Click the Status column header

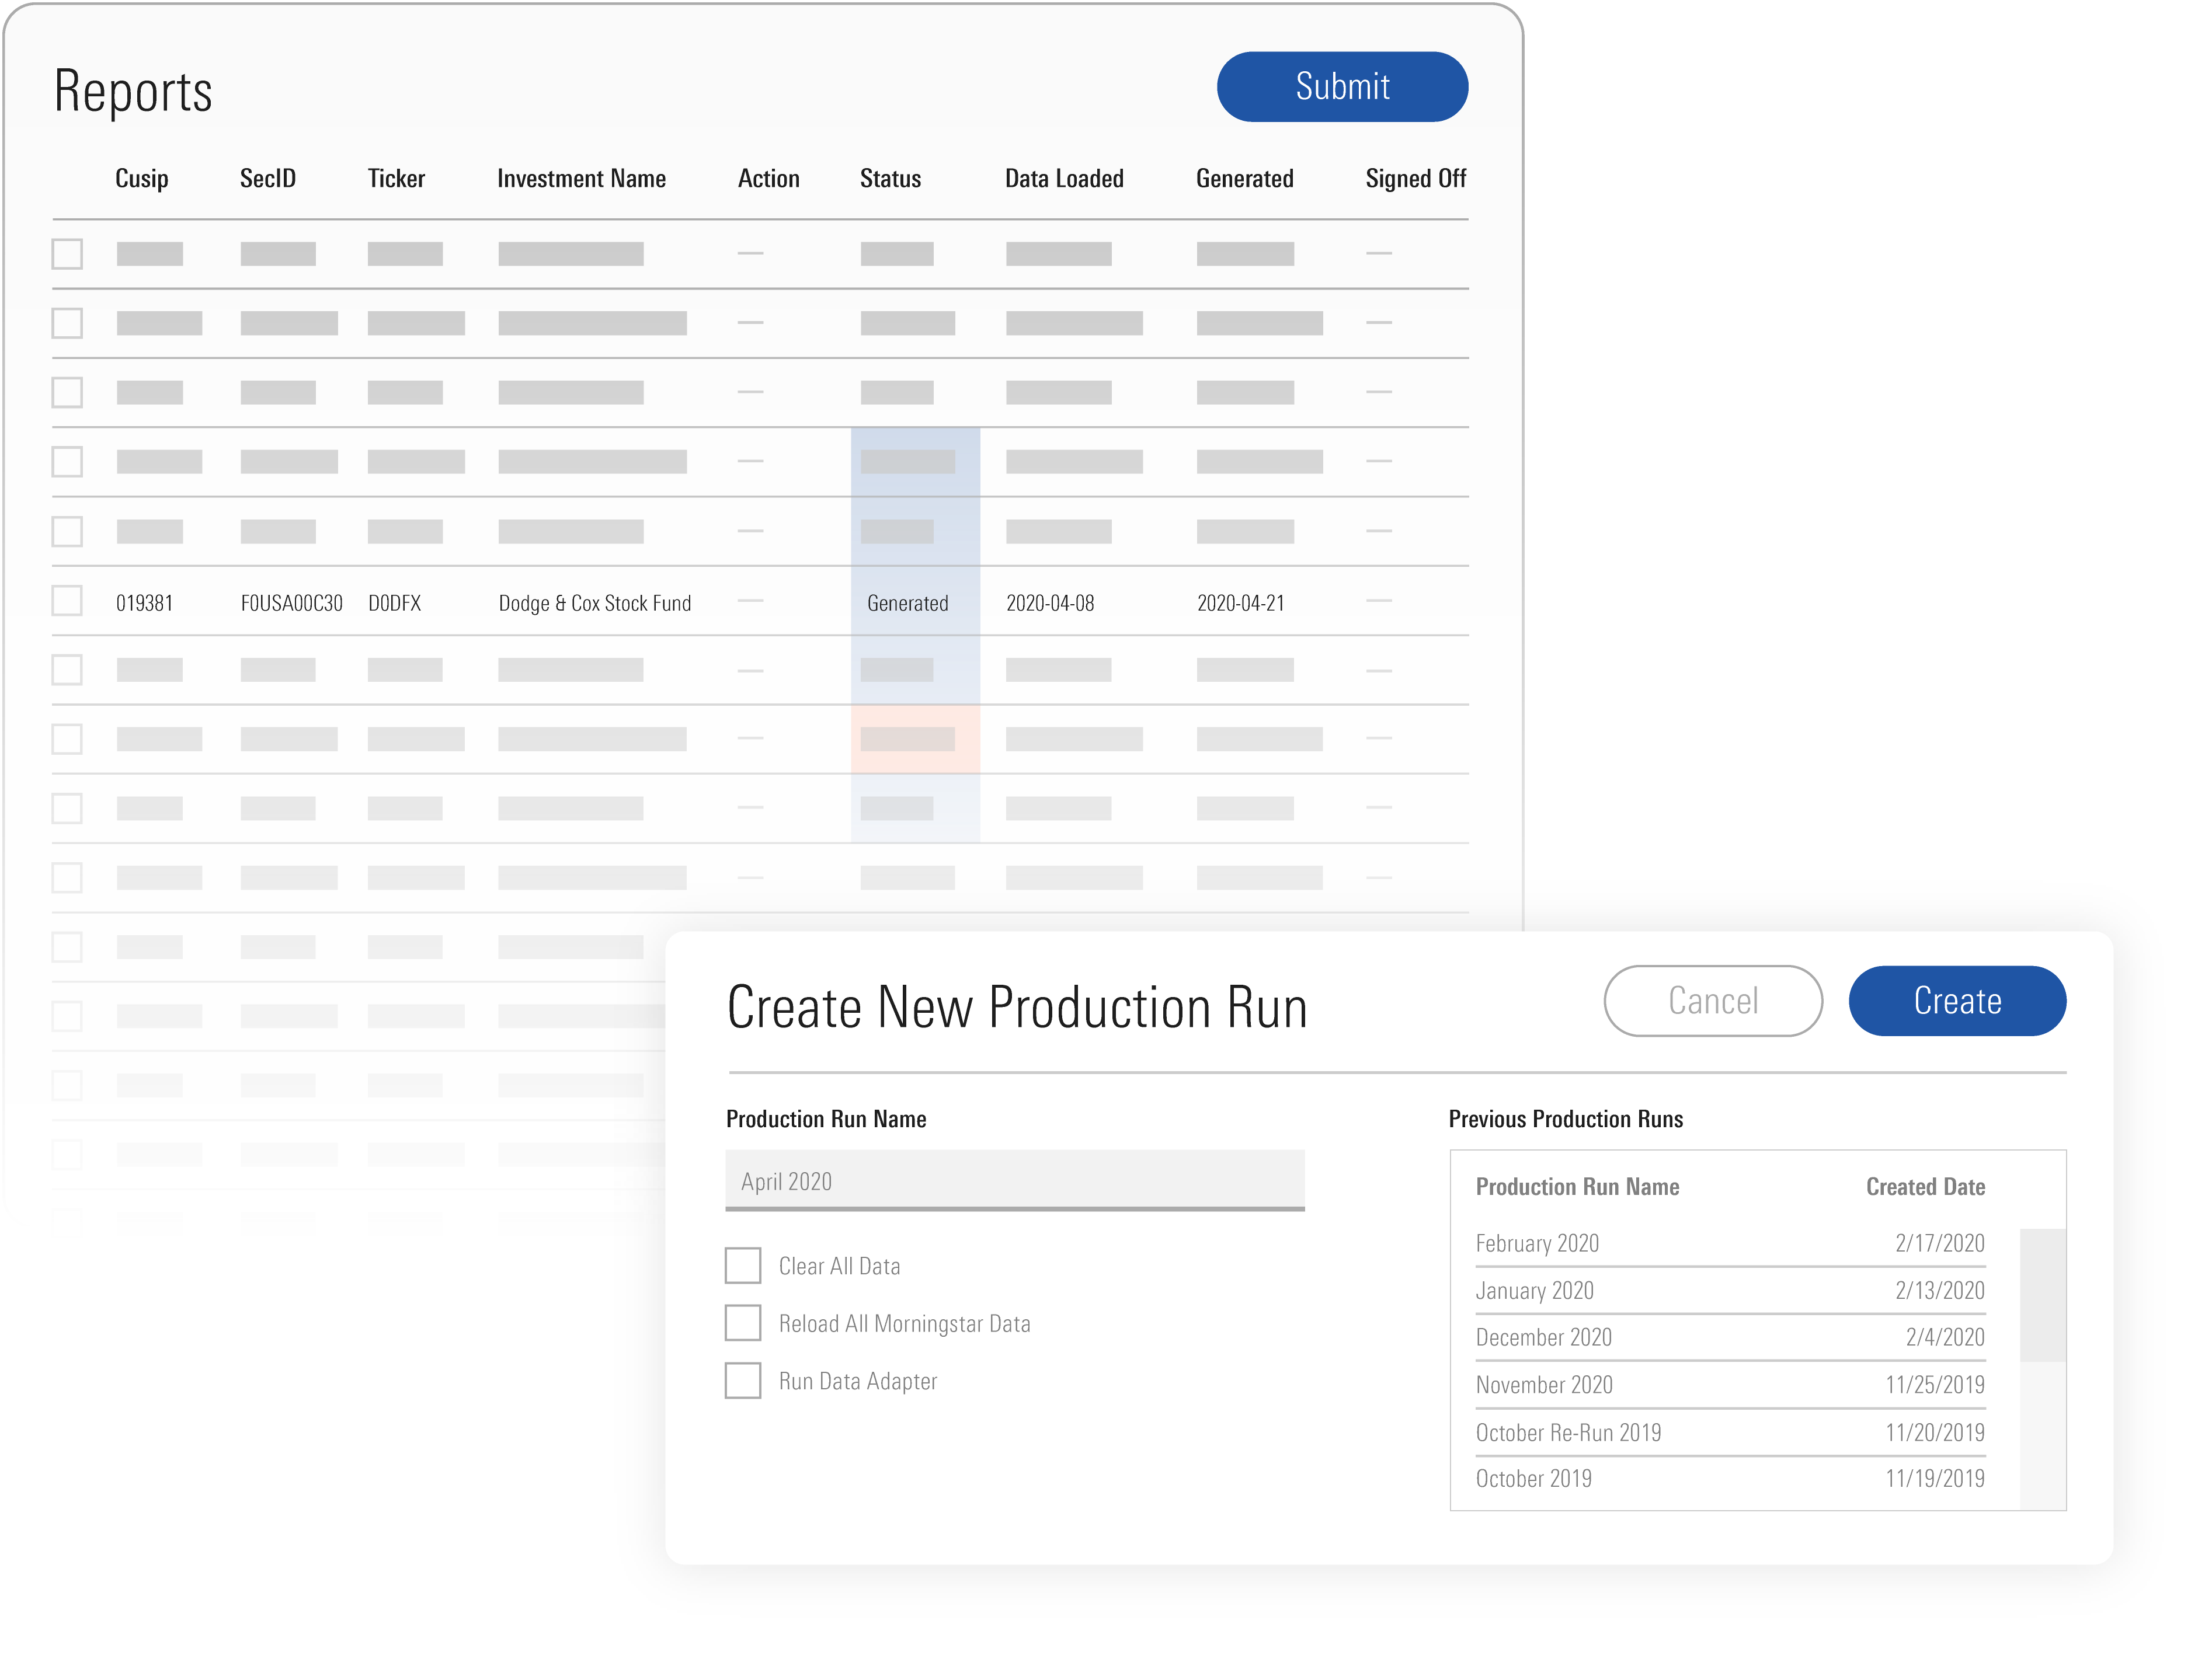coord(890,179)
